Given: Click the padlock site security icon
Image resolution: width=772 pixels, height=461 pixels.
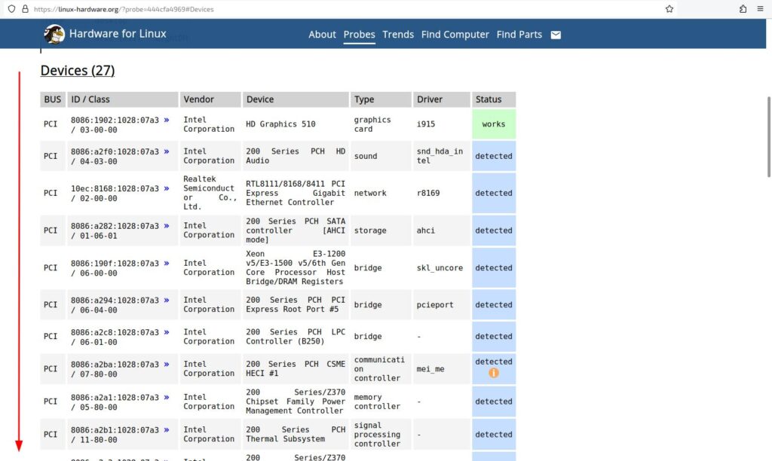Looking at the screenshot, I should point(25,9).
